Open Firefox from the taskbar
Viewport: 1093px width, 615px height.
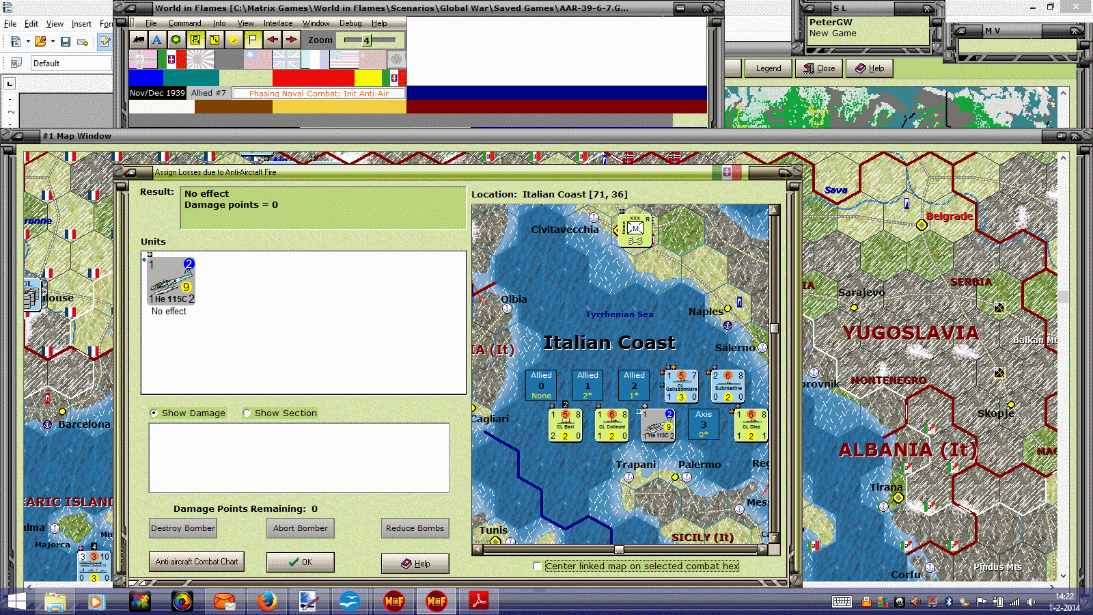tap(267, 601)
